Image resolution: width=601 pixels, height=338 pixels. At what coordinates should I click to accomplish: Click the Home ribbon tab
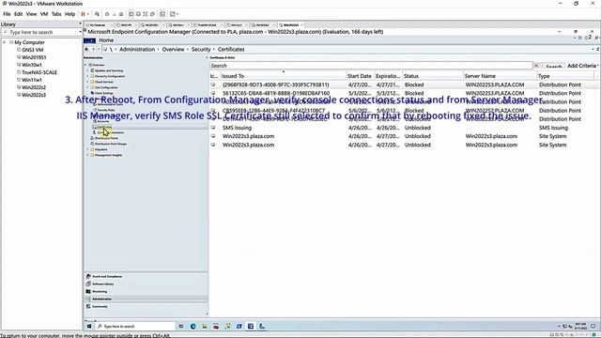click(x=106, y=40)
